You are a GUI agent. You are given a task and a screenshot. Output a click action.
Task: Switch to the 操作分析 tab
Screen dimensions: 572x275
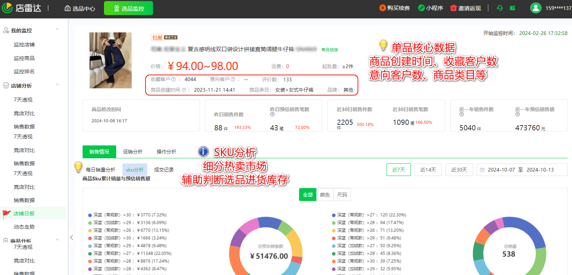click(x=166, y=152)
